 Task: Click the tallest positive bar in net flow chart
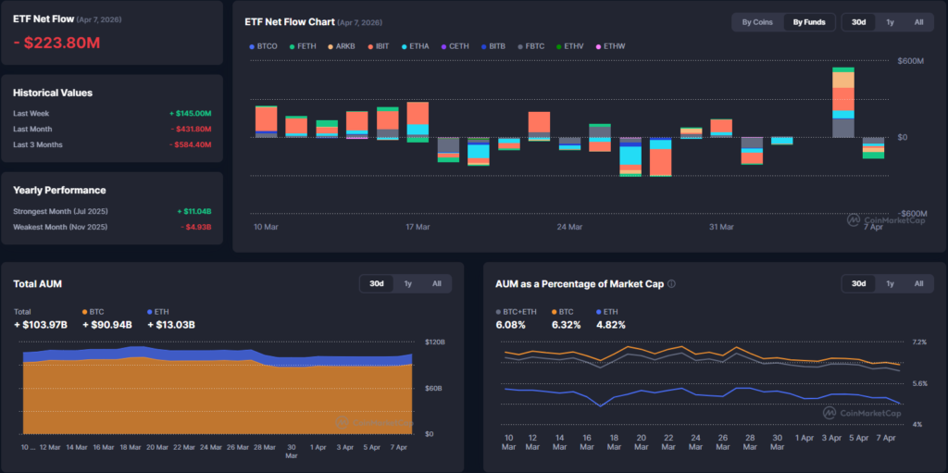pyautogui.click(x=842, y=102)
